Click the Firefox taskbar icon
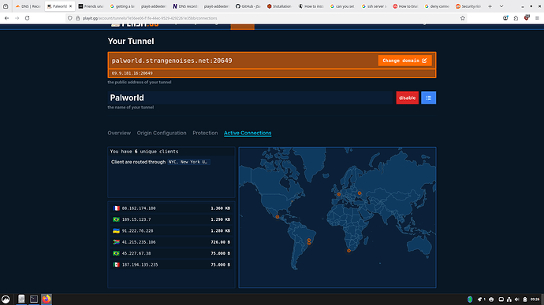 click(x=47, y=299)
